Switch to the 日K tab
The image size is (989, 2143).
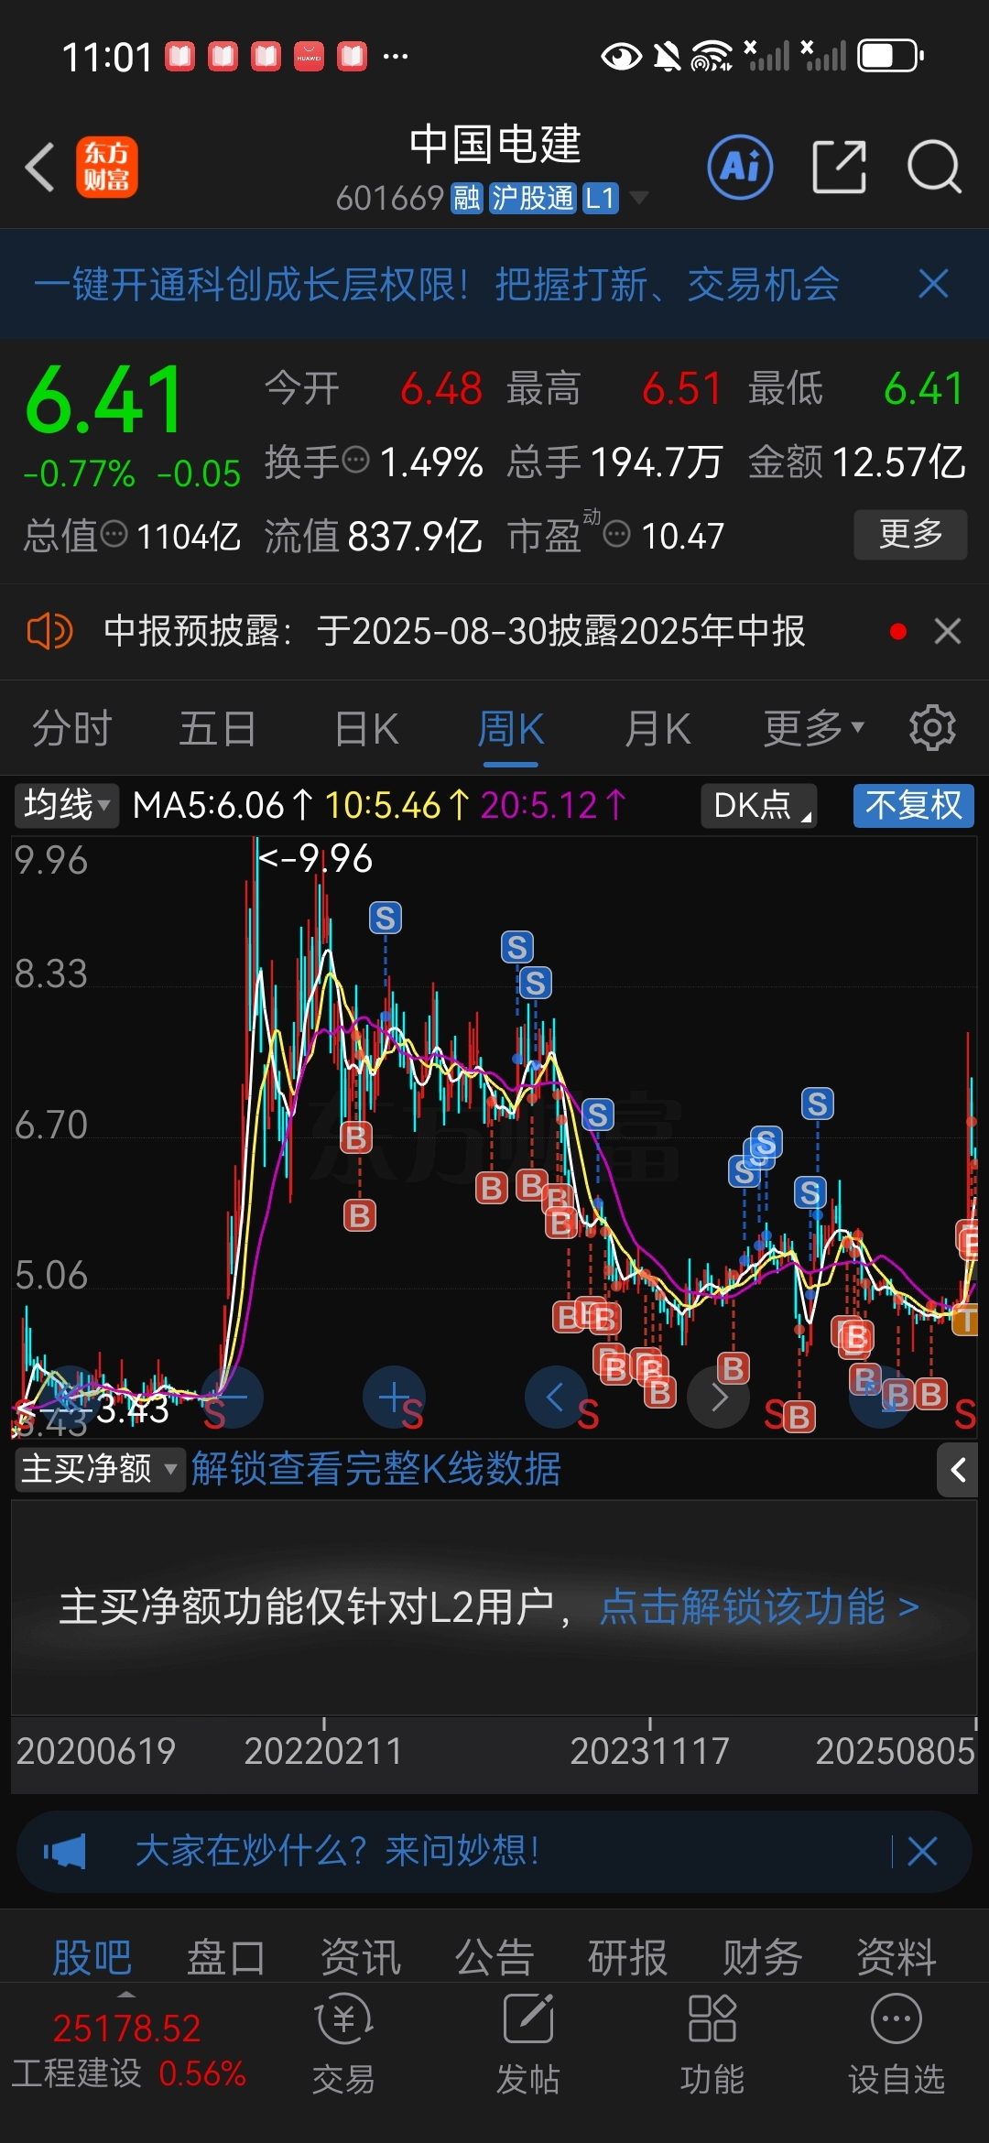[x=366, y=730]
